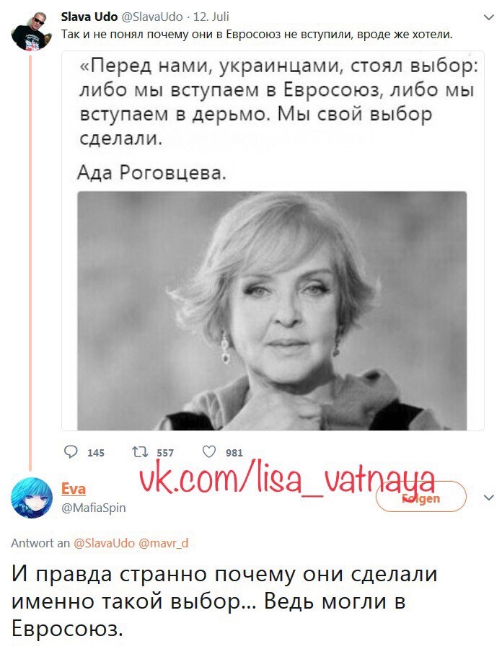
Task: Click @SlavaUdo in the Antwort an line
Action: (105, 543)
